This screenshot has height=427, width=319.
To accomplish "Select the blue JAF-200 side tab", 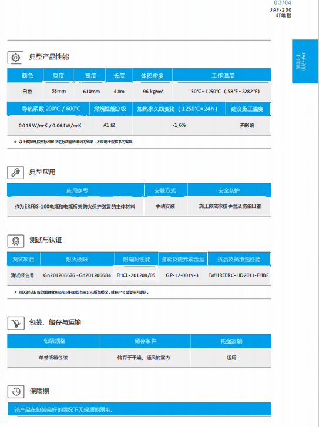I will pos(305,61).
